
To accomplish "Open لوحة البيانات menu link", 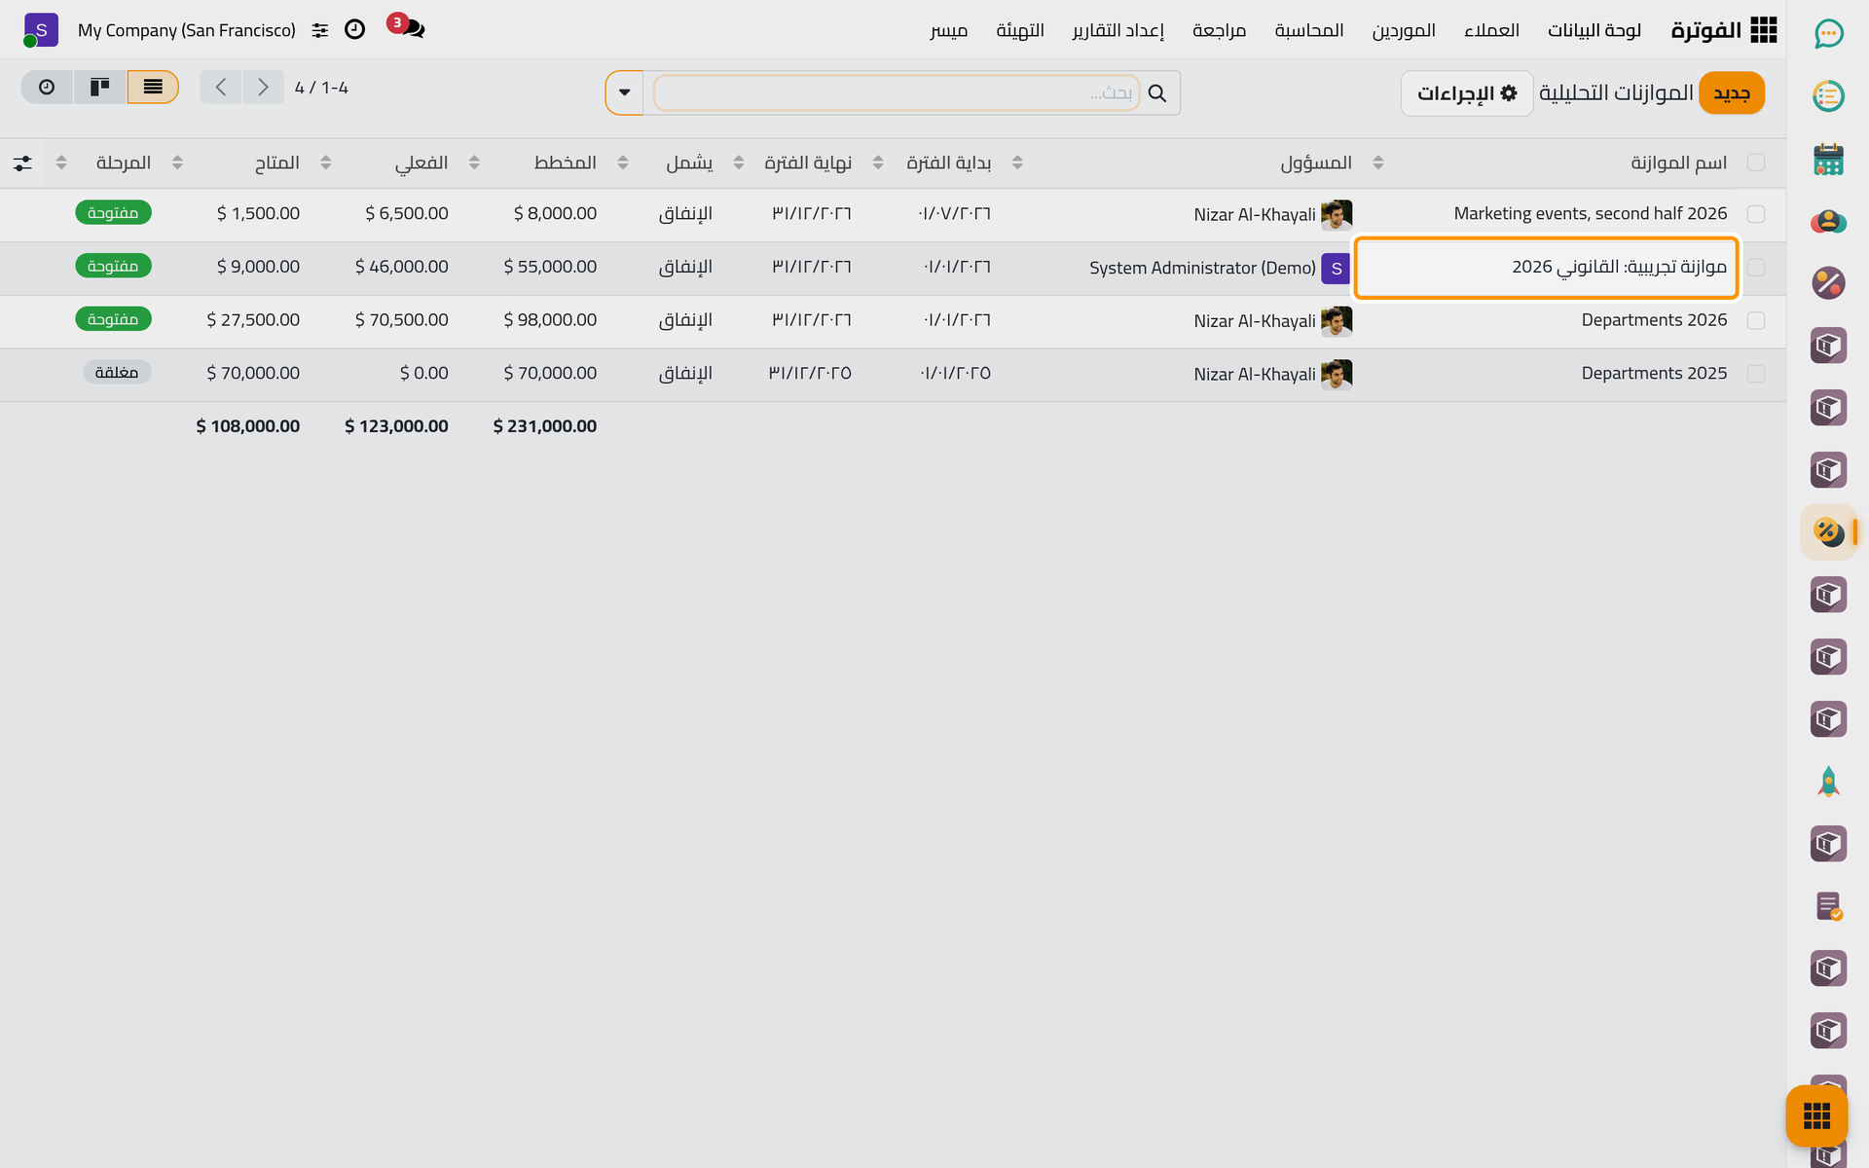I will tap(1594, 30).
